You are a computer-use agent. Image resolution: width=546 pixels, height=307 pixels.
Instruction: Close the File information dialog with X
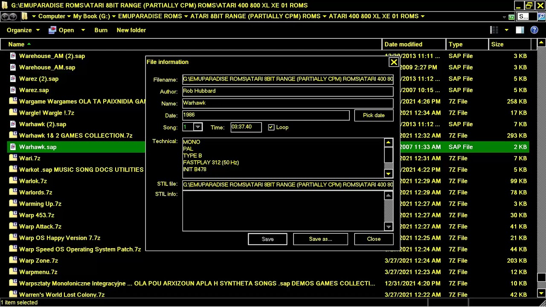(394, 62)
